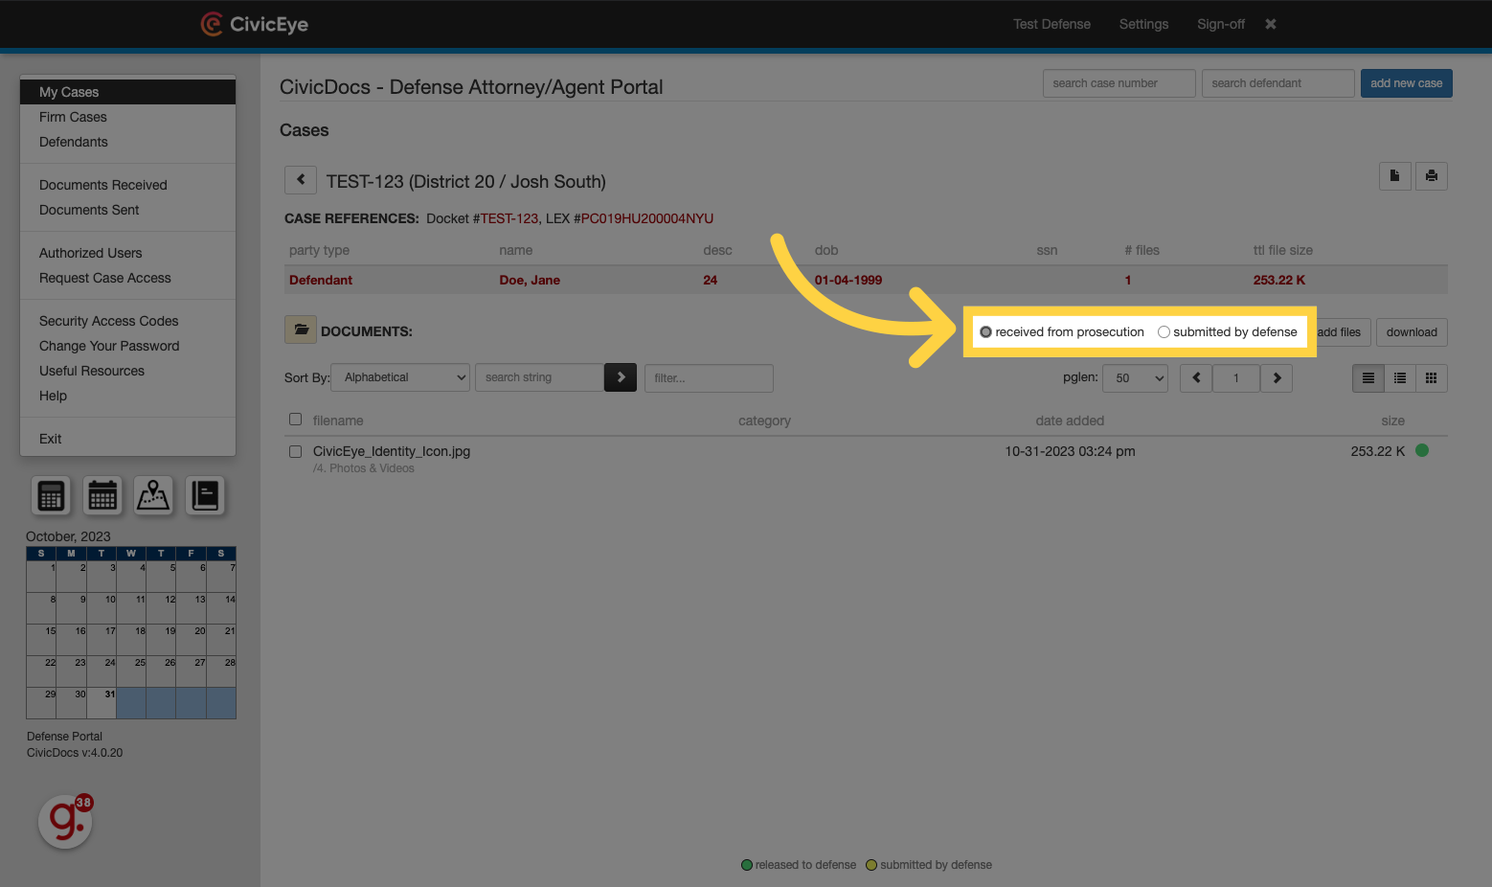
Task: Open the Sort By Alphabetical dropdown
Action: click(400, 377)
